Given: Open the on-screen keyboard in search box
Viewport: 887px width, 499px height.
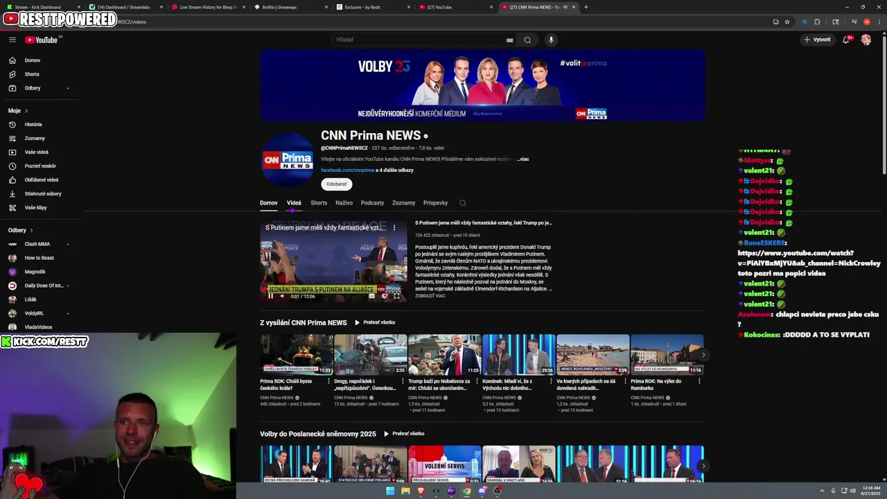Looking at the screenshot, I should [510, 40].
